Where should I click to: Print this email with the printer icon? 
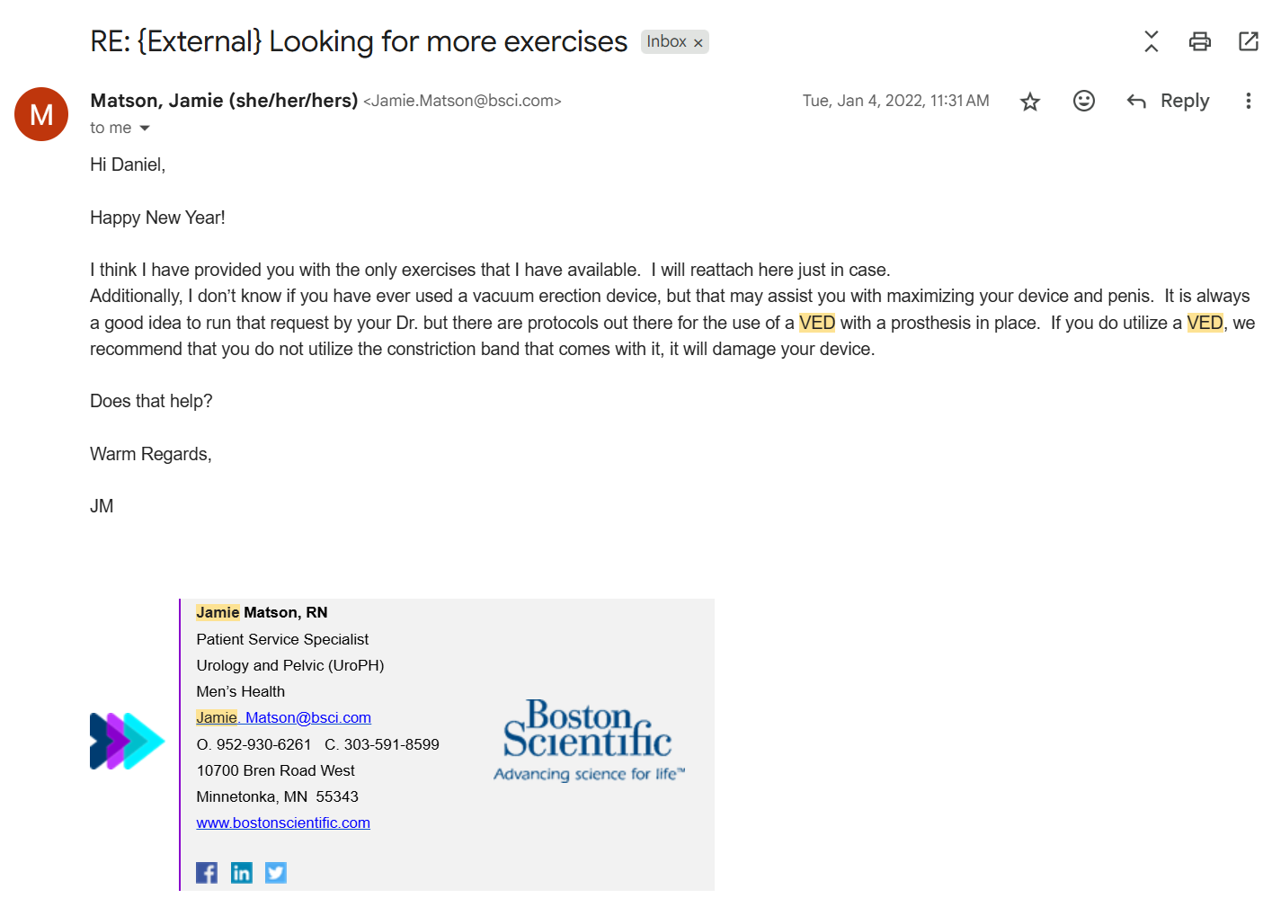(x=1200, y=41)
